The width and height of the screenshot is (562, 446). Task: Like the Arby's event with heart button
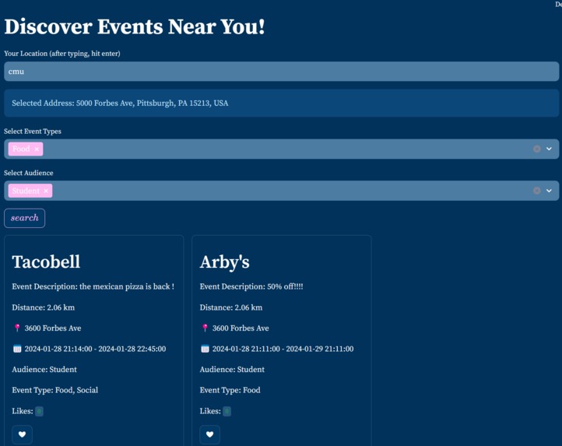(210, 434)
